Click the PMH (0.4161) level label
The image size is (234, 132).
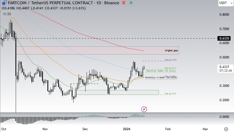point(170,68)
